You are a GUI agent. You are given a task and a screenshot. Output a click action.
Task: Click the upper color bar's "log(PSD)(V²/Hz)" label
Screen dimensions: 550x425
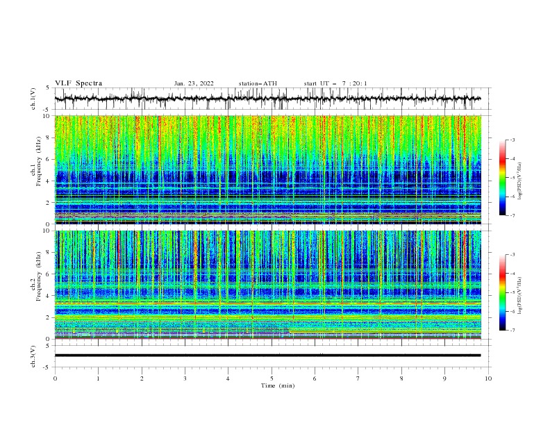pos(520,181)
